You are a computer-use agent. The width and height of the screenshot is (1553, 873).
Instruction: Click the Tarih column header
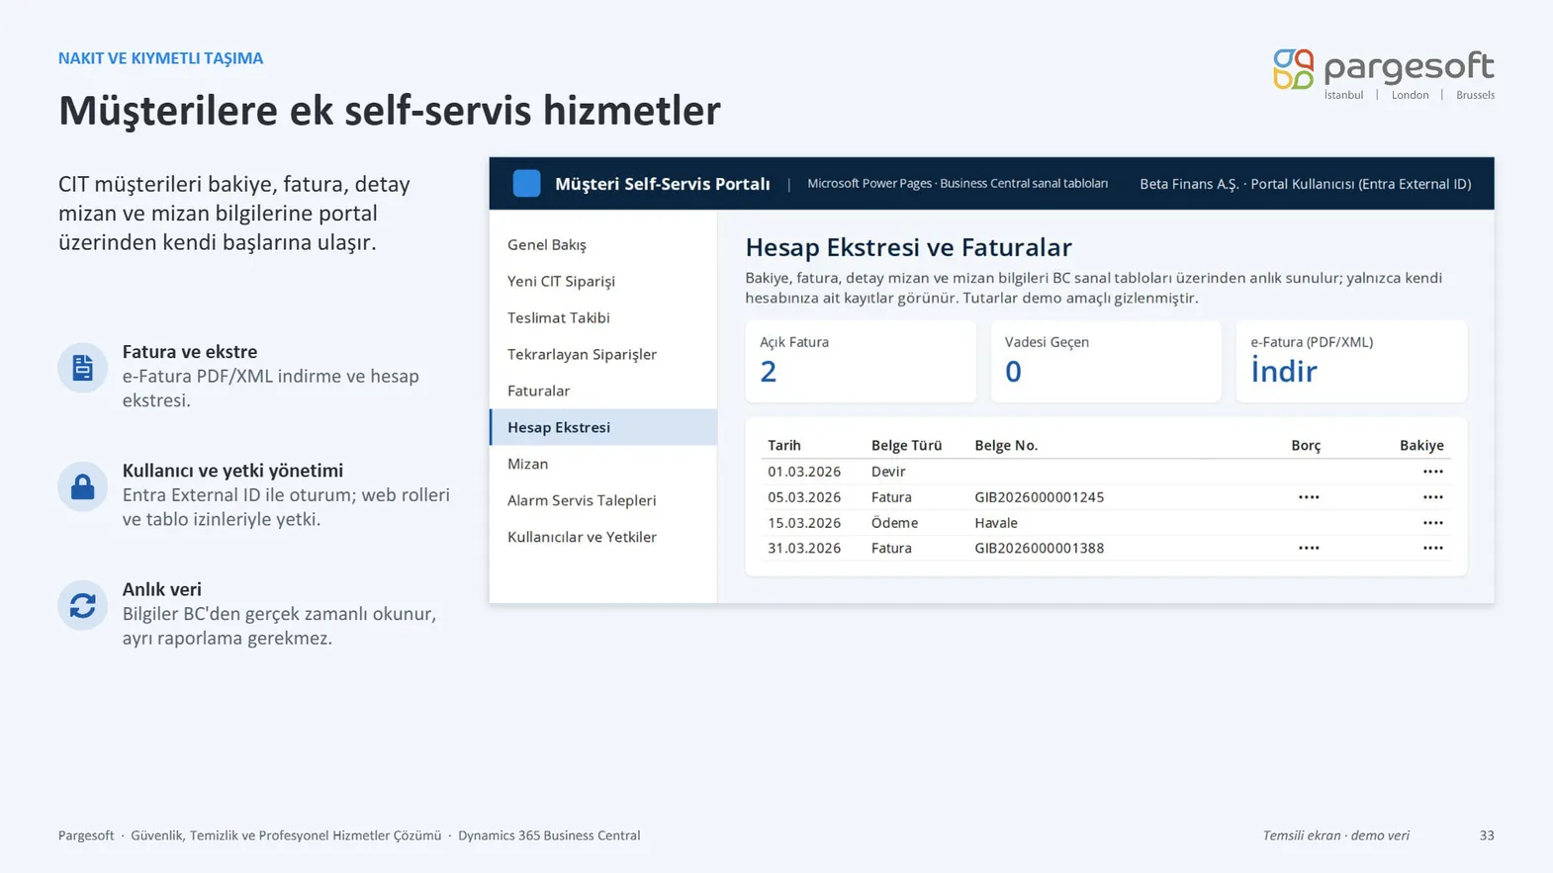pos(784,446)
